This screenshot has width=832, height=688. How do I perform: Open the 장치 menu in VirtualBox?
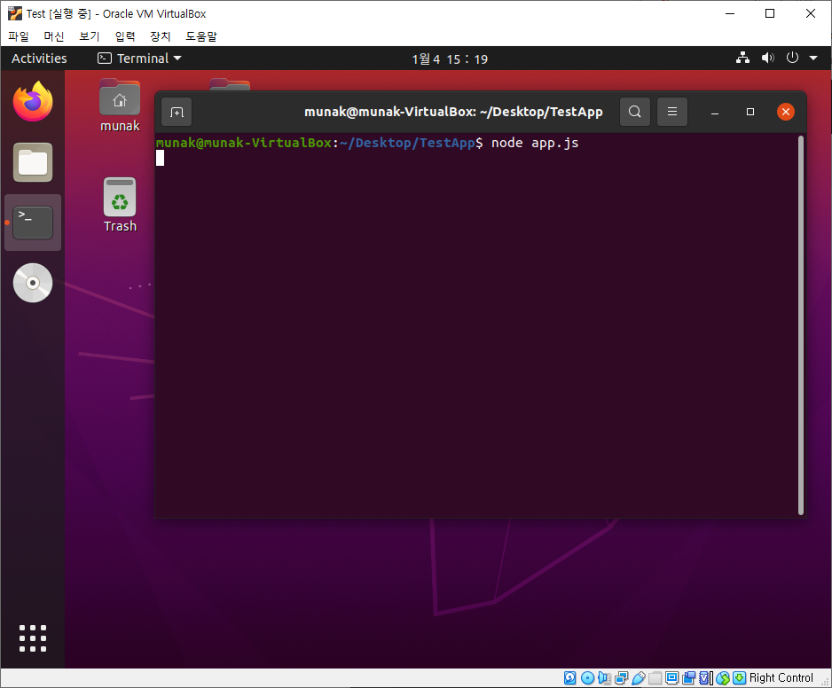pyautogui.click(x=161, y=36)
